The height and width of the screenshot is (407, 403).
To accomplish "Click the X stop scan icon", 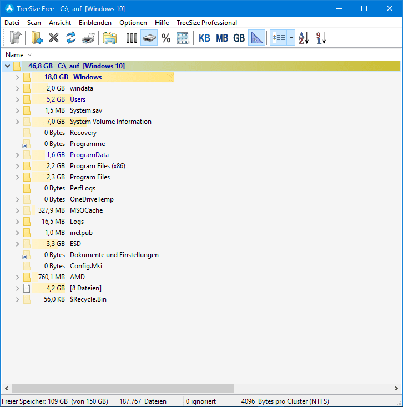I will click(54, 38).
